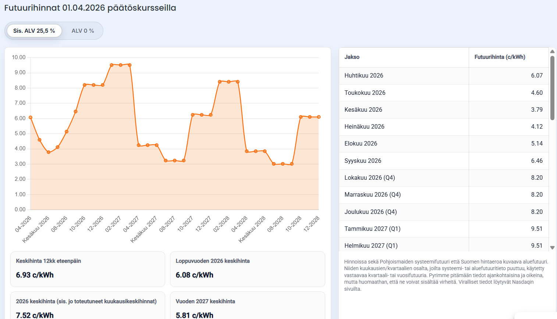This screenshot has height=319, width=557.
Task: Click the Jakso column header
Action: click(352, 57)
